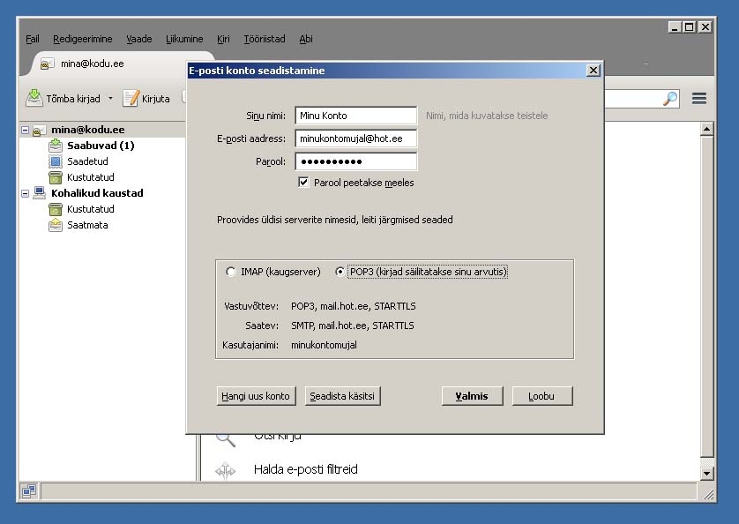Click the Halda e-posti filtreid arrows icon
This screenshot has height=524, width=739.
[x=225, y=470]
